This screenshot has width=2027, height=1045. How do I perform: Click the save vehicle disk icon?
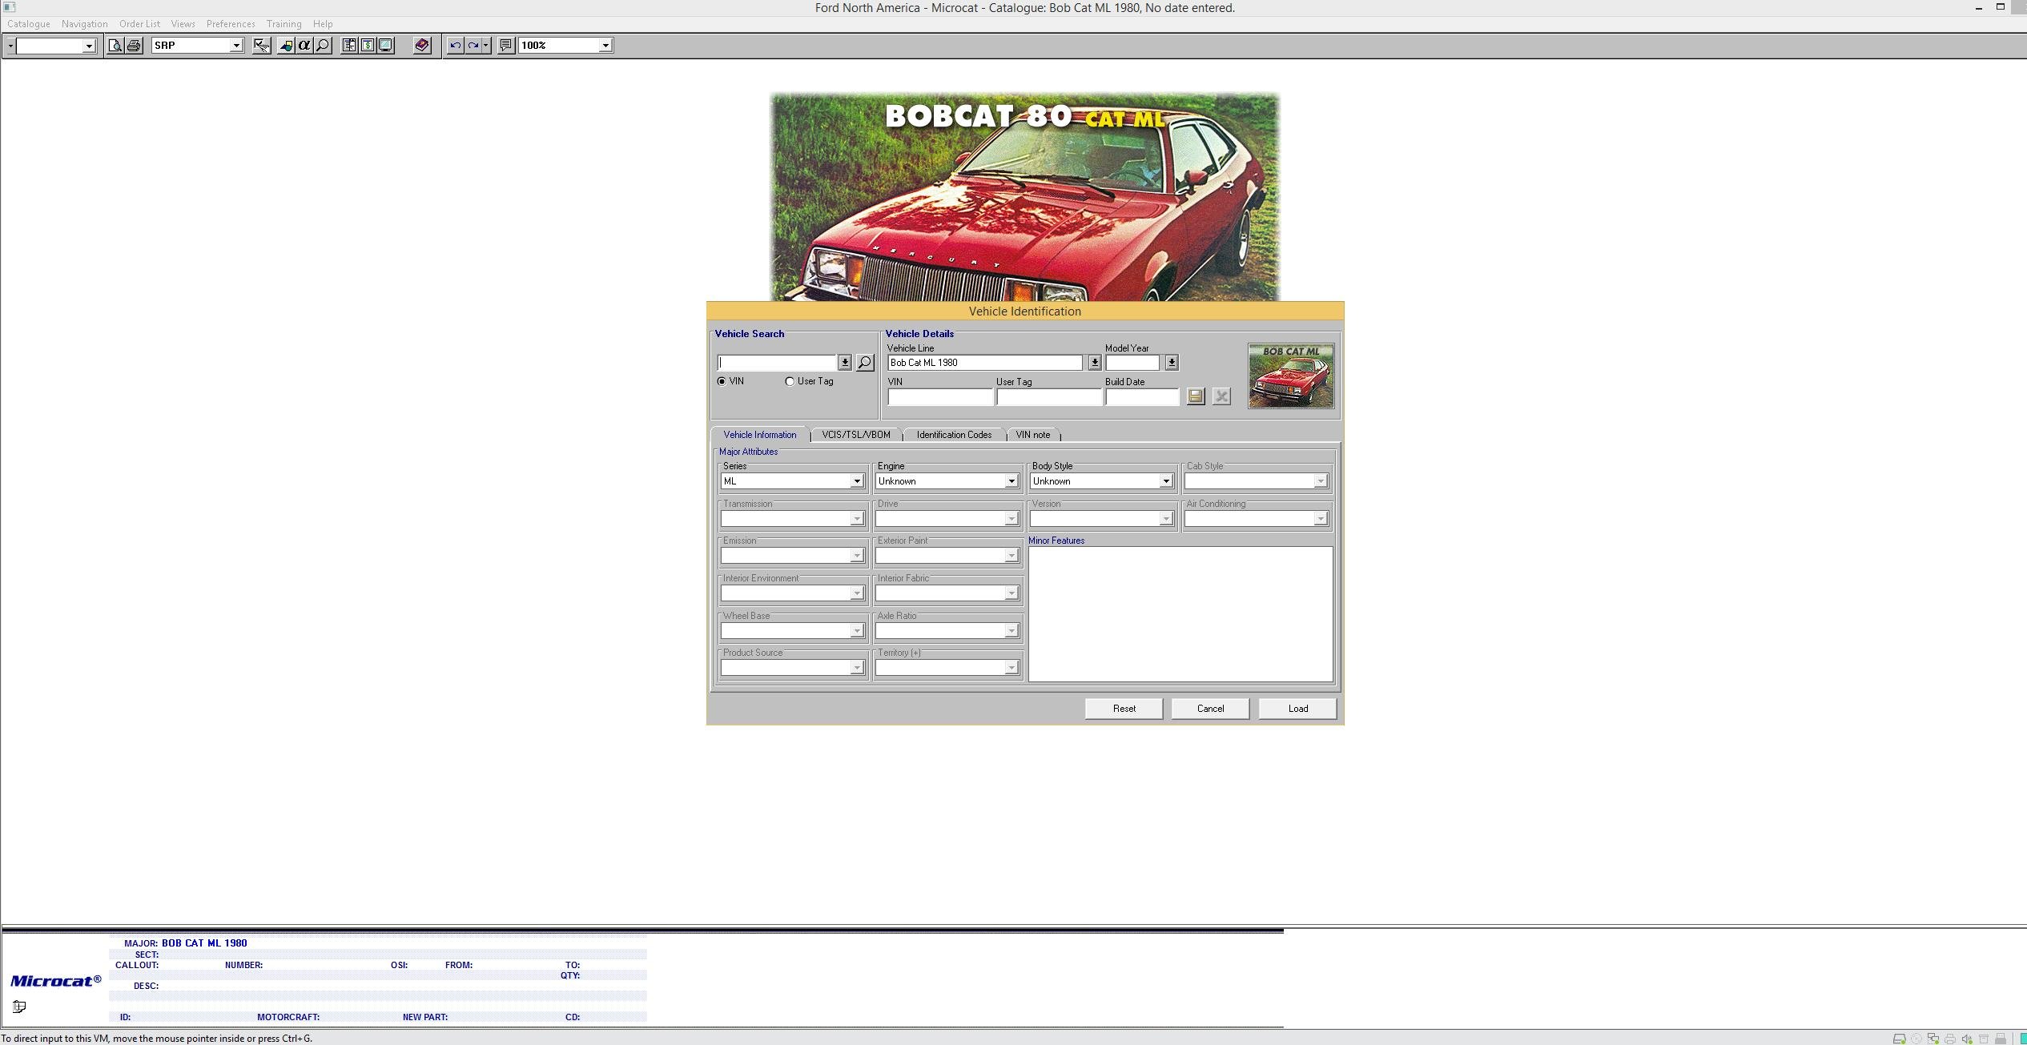tap(1196, 396)
